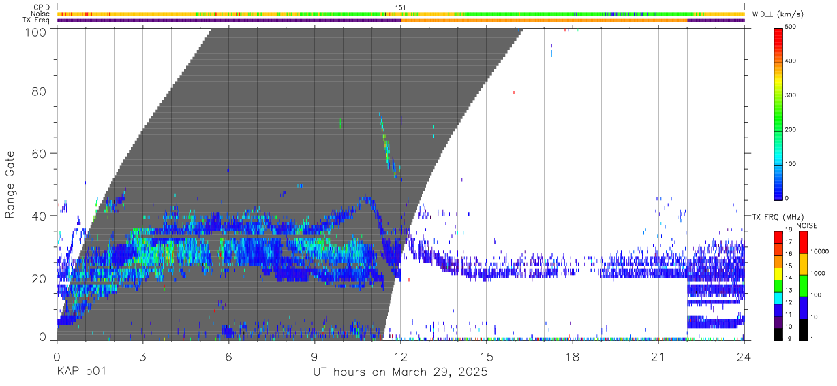This screenshot has height=386, width=837.
Task: Click the noise time strip at top
Action: (401, 14)
